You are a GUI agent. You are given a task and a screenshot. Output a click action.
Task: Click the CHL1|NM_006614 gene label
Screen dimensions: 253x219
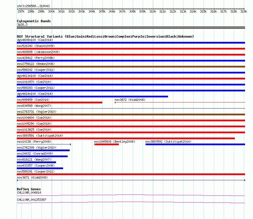29,193
